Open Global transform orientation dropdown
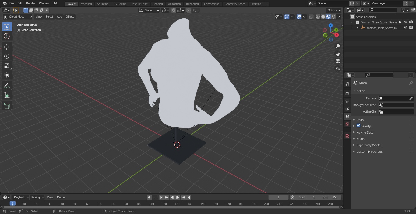This screenshot has height=214, width=416. tap(149, 10)
